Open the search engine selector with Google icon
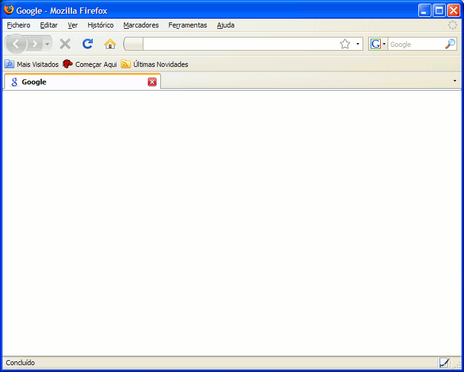 tap(378, 44)
